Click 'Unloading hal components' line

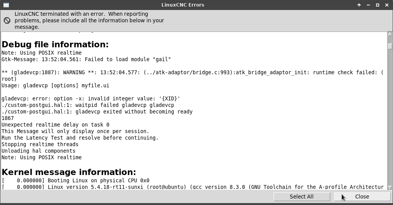coord(39,151)
